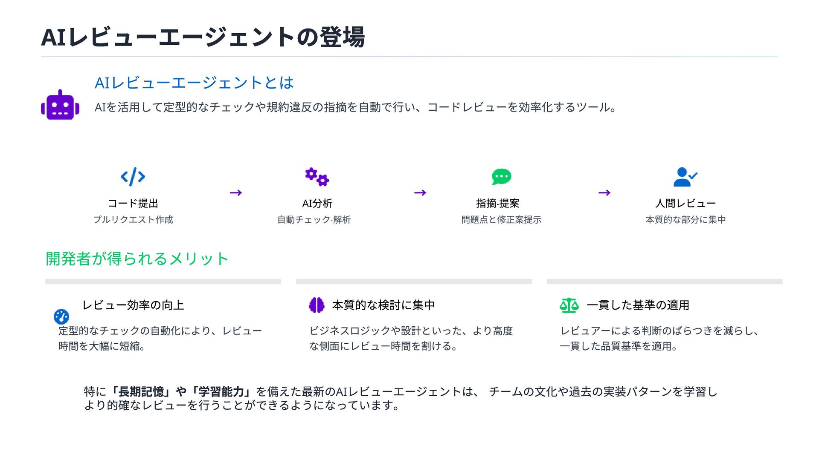Select the AIレビューエージェントとは heading

click(194, 83)
